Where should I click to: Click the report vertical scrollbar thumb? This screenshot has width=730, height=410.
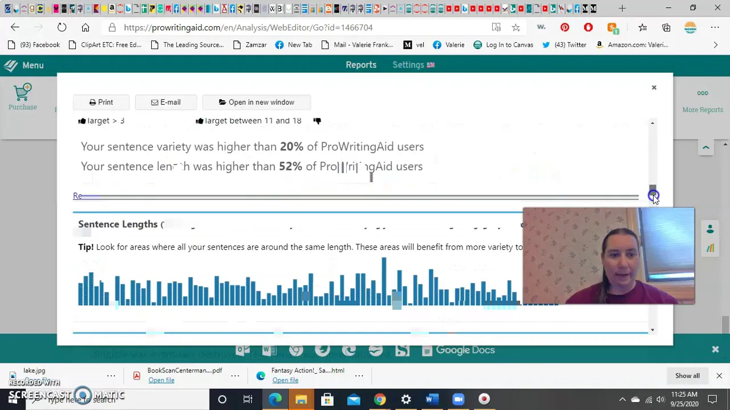(x=652, y=190)
